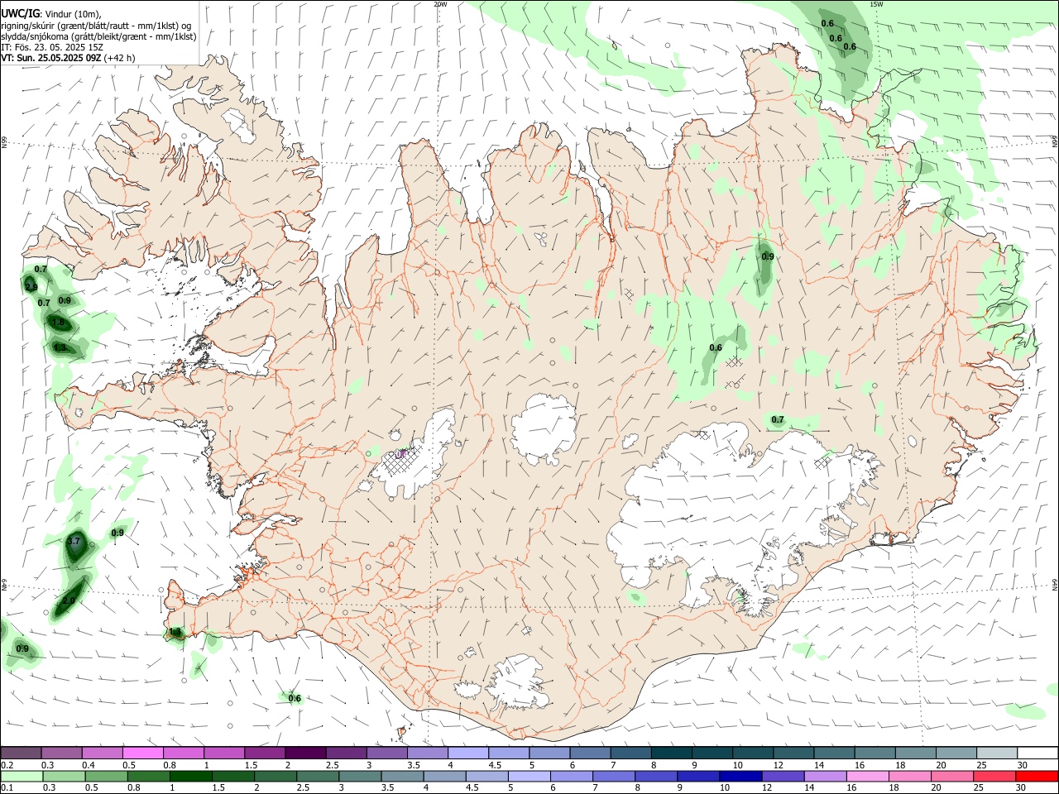Pick the bright red '30' swatch in bottom scale

tap(1037, 777)
